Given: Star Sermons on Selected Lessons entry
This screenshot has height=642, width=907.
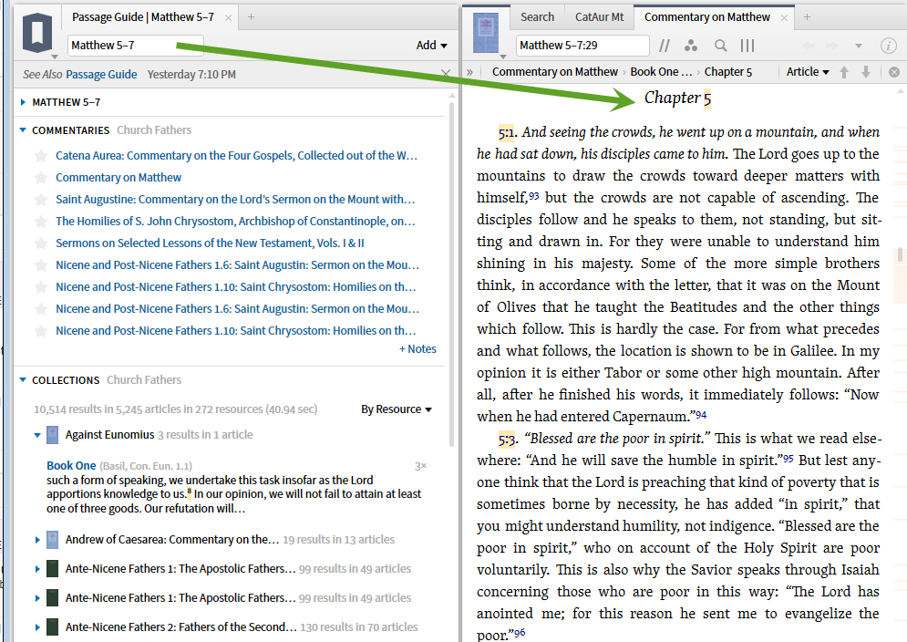Looking at the screenshot, I should pyautogui.click(x=41, y=243).
